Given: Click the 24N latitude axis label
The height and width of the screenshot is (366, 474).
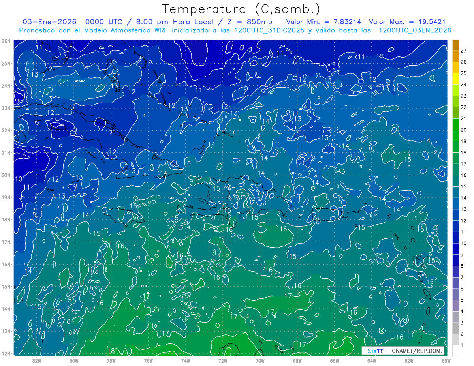Looking at the screenshot, I should coord(6,86).
